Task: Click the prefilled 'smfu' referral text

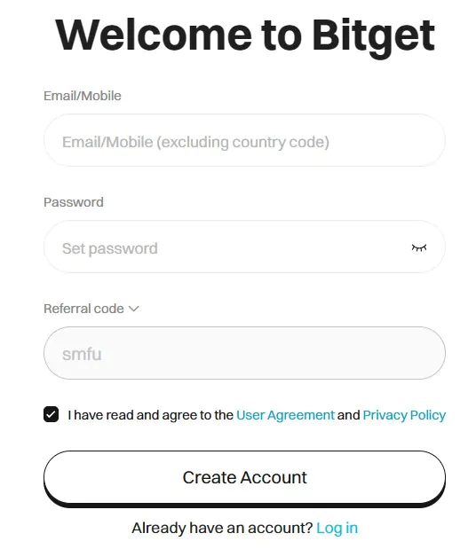Action: click(82, 355)
